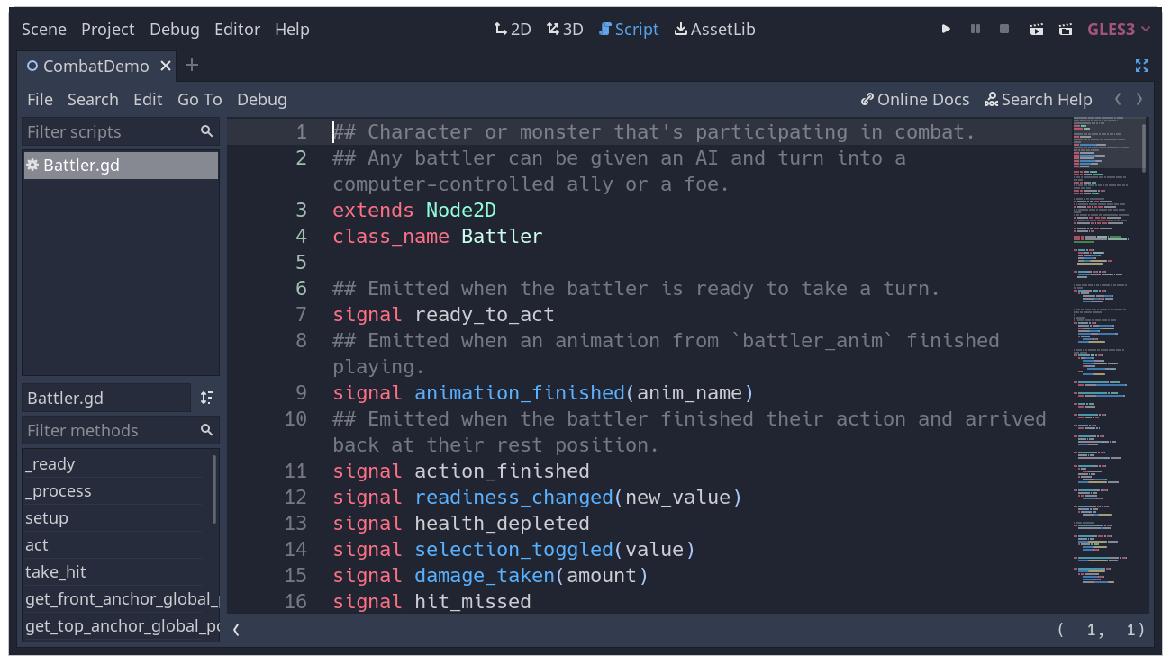Switch to the 2D workspace
Image resolution: width=1171 pixels, height=664 pixels.
click(x=512, y=29)
